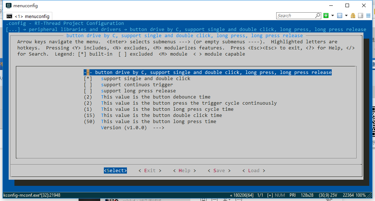The image size is (375, 201).
Task: Click the '.config - RT-Thread Project Configuration' title line
Action: coord(65,23)
